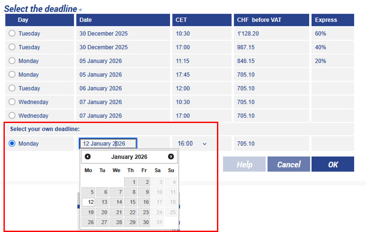The image size is (366, 232).
Task: Select Tuesday 30 December 10:30 deadline
Action: (12, 34)
